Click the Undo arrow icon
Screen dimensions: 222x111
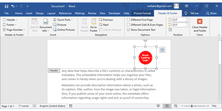13,6
